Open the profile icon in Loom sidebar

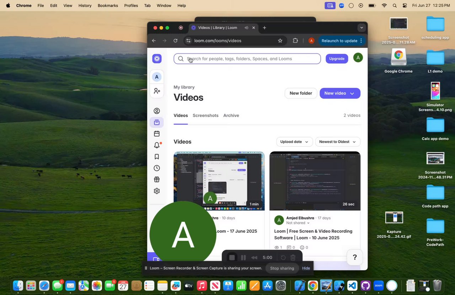[x=157, y=111]
